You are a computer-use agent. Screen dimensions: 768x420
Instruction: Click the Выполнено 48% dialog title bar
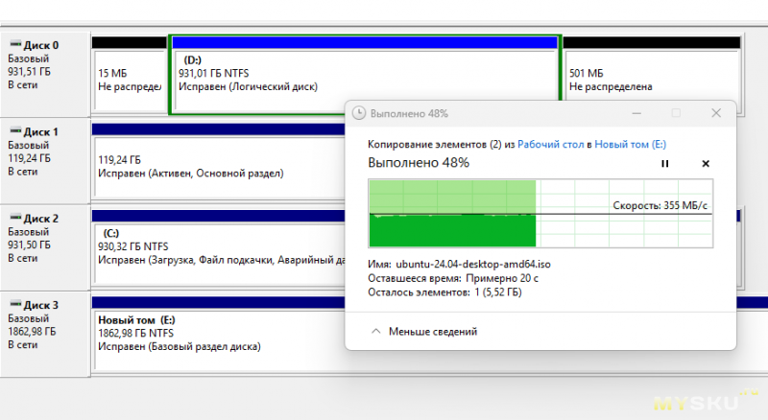[x=499, y=113]
